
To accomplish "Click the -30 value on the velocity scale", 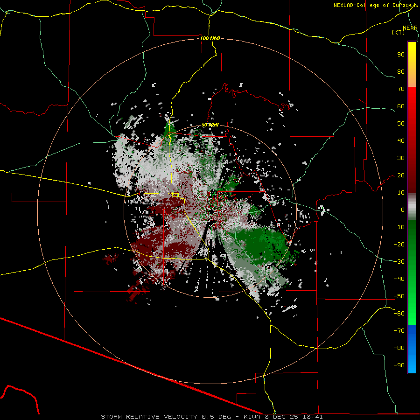I will pyautogui.click(x=399, y=262).
